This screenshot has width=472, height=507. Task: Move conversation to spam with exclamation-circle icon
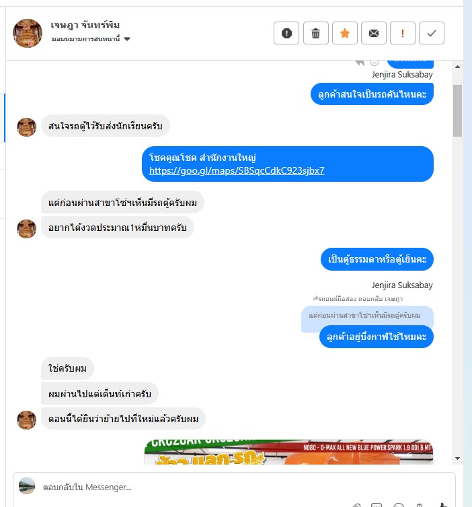[x=286, y=33]
